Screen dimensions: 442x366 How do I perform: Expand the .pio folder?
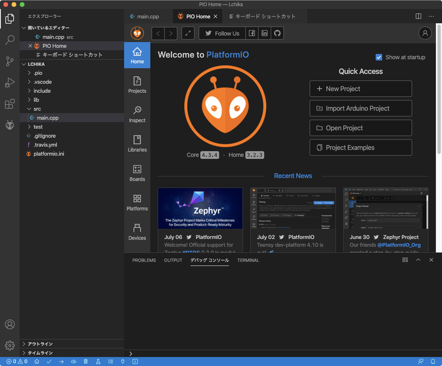point(38,73)
